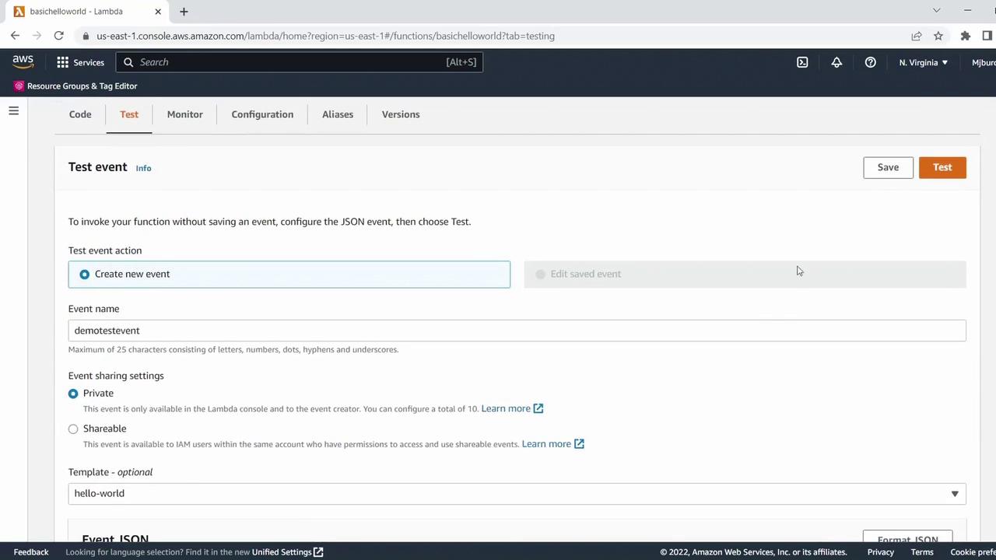Click the orange Test button
The image size is (996, 560).
click(942, 167)
